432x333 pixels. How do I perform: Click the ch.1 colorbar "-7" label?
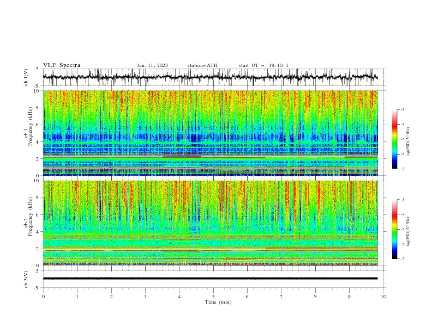(x=402, y=169)
